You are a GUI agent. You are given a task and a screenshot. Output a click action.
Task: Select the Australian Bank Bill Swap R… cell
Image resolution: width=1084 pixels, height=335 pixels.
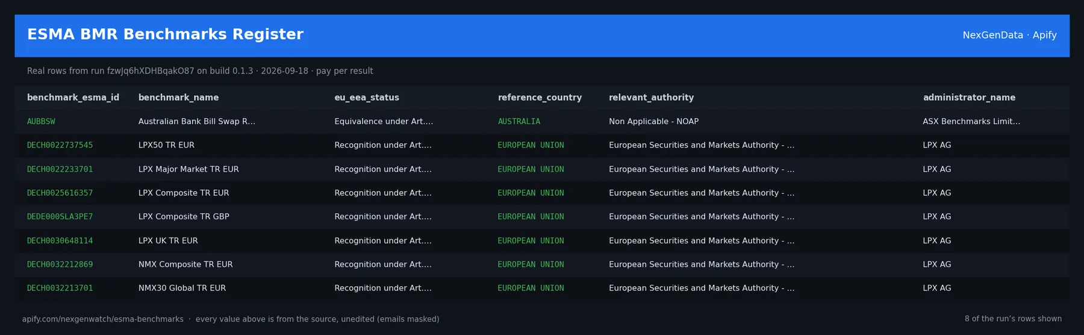tap(197, 122)
